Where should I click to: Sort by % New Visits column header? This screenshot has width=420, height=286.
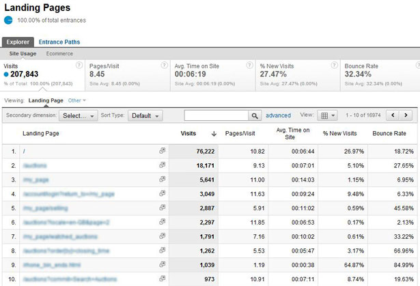[x=339, y=133]
